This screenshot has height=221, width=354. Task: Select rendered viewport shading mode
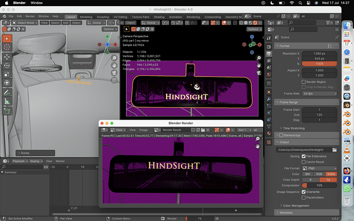pyautogui.click(x=255, y=23)
